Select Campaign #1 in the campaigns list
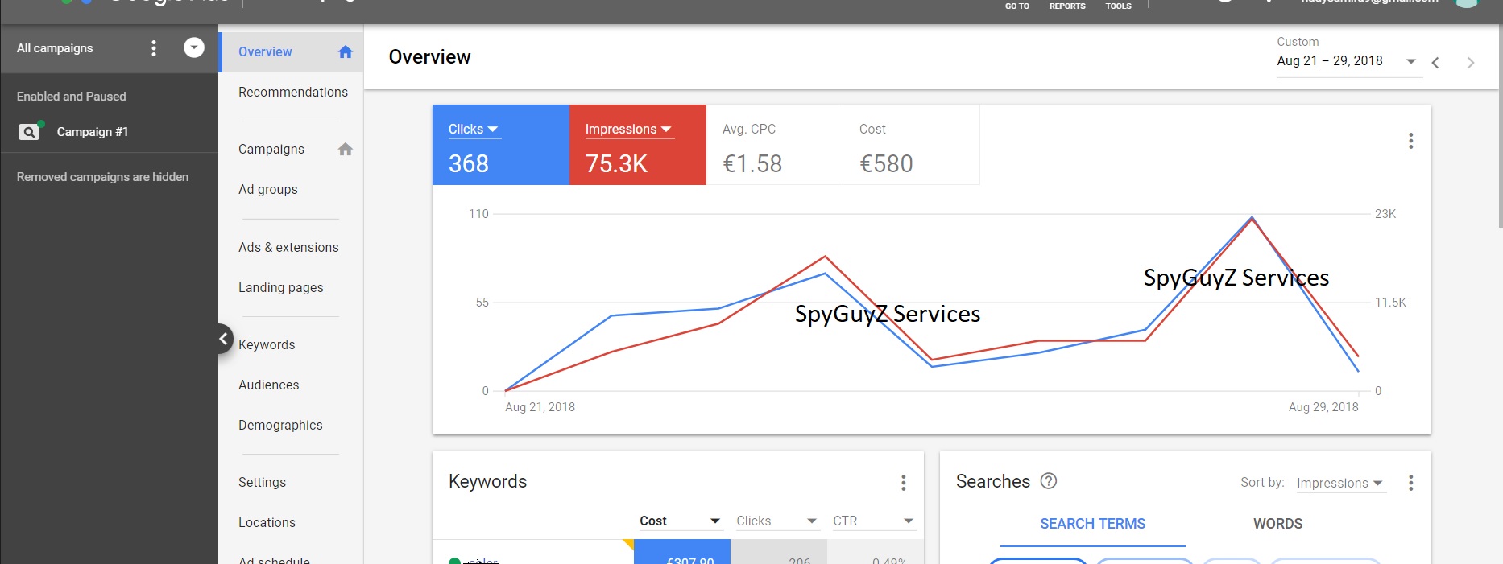Screen dimensions: 1503x564 click(92, 131)
